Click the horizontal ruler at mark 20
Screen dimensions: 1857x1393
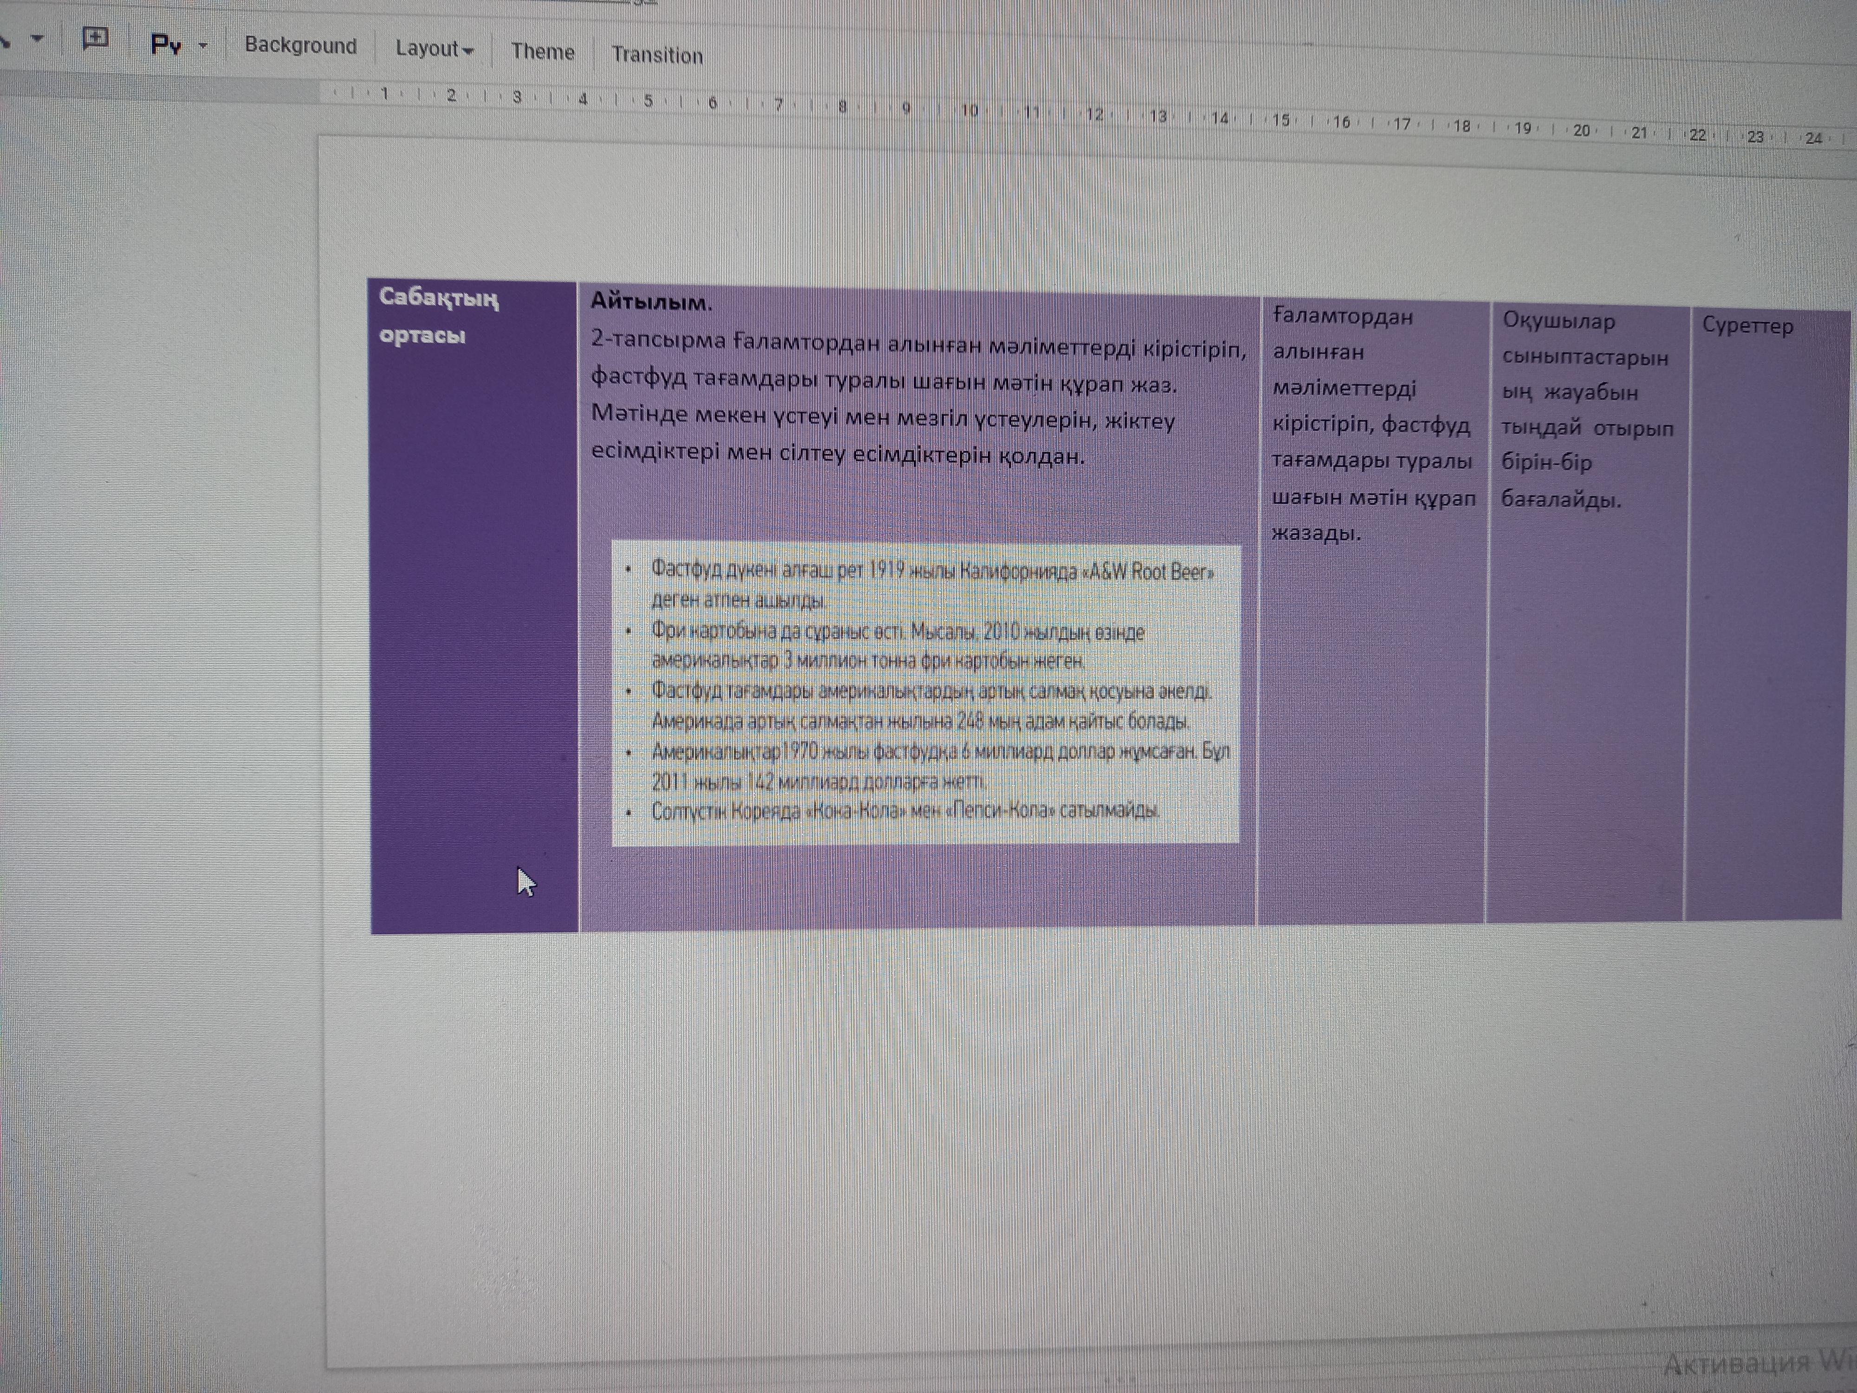[1581, 130]
